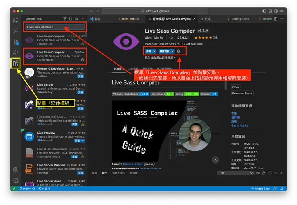The height and width of the screenshot is (205, 297).
Task: Open the Debug Console tab in bottom panel
Action: click(x=118, y=173)
